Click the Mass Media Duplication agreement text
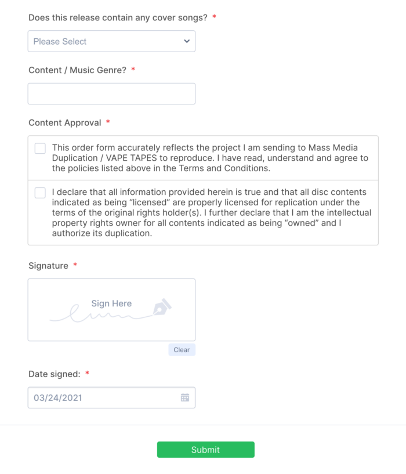406x474 pixels. (209, 158)
